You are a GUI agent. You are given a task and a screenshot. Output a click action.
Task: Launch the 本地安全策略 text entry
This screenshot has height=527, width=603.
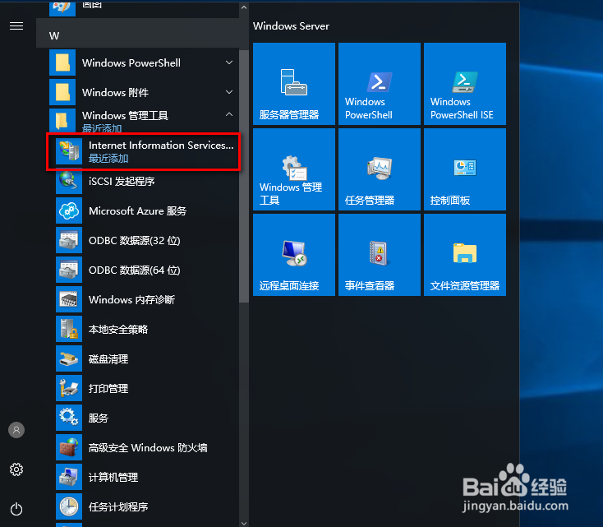[118, 330]
